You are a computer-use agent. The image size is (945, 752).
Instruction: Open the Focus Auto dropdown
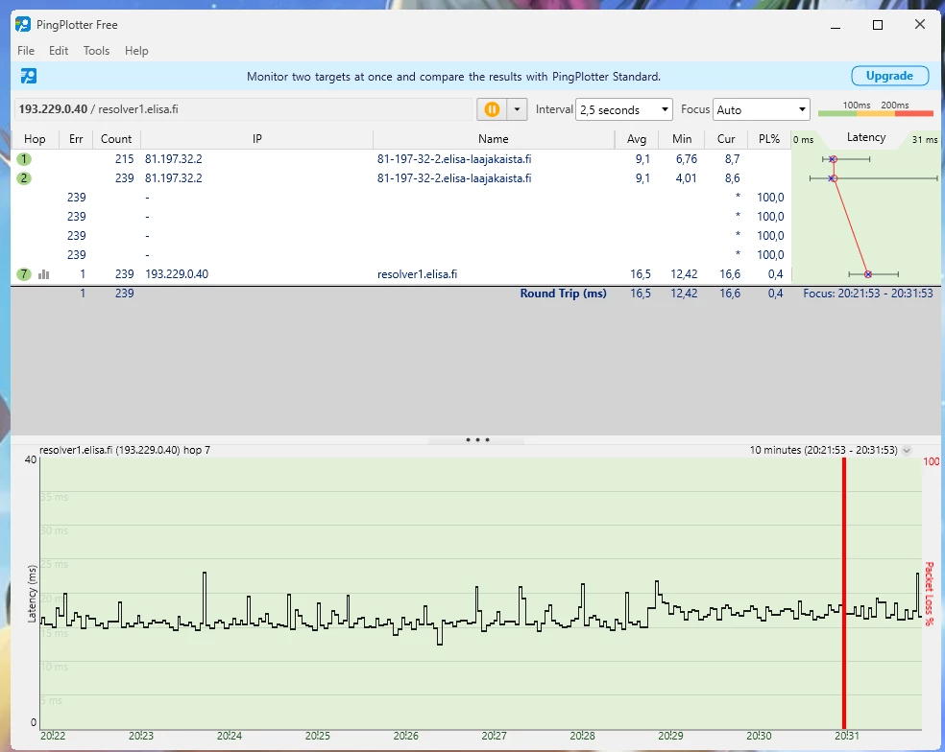763,110
